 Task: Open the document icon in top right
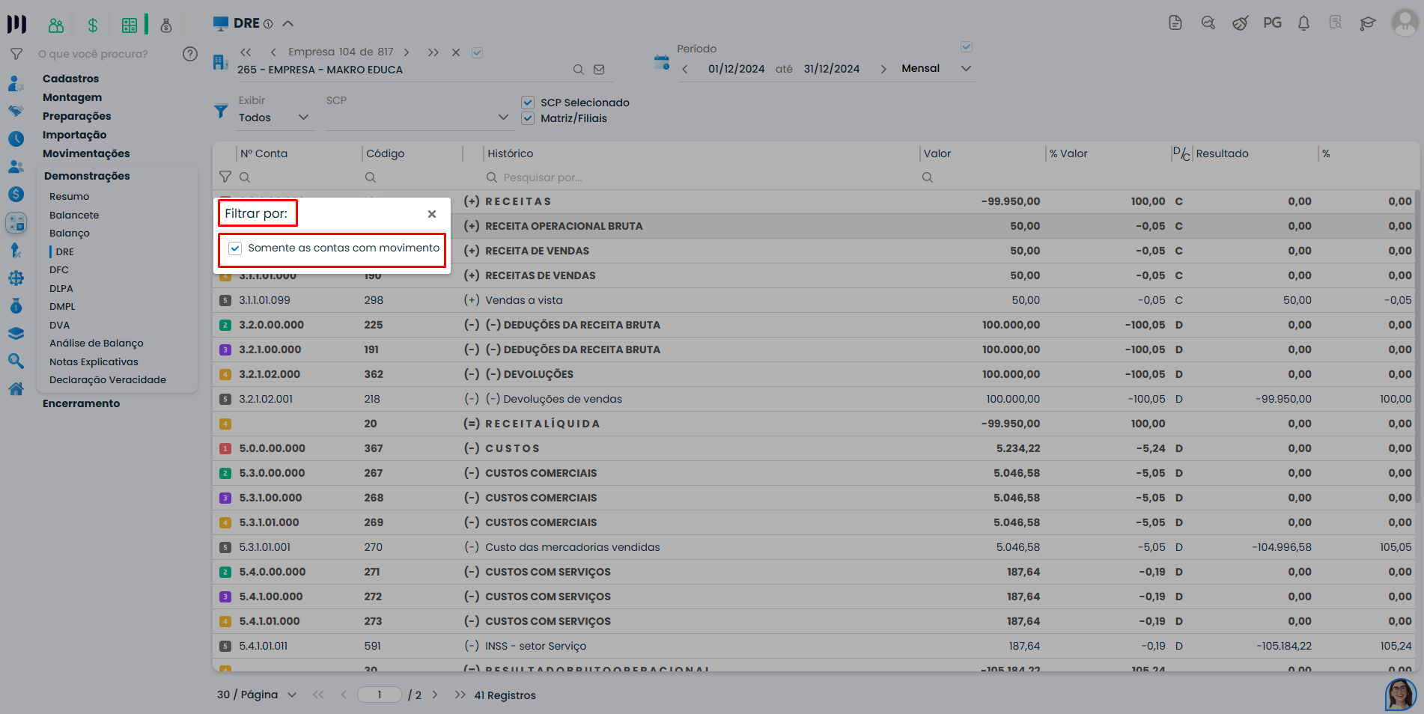tap(1175, 23)
